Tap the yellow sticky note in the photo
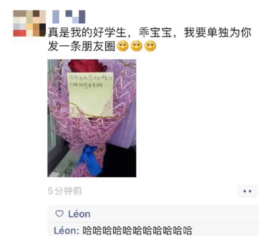The height and width of the screenshot is (236, 271). 90,95
